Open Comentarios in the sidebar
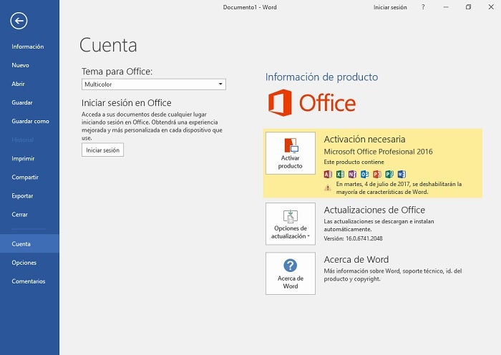Viewport: 501px width, 355px height. click(29, 281)
